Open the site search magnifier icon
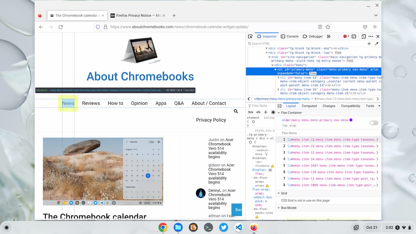Screen dimensions: 416x234 pyautogui.click(x=236, y=111)
